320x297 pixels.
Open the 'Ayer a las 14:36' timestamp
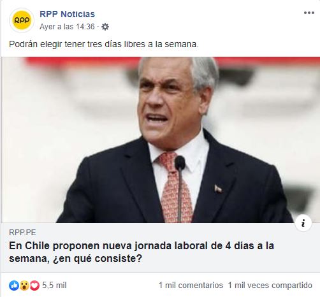coord(67,27)
